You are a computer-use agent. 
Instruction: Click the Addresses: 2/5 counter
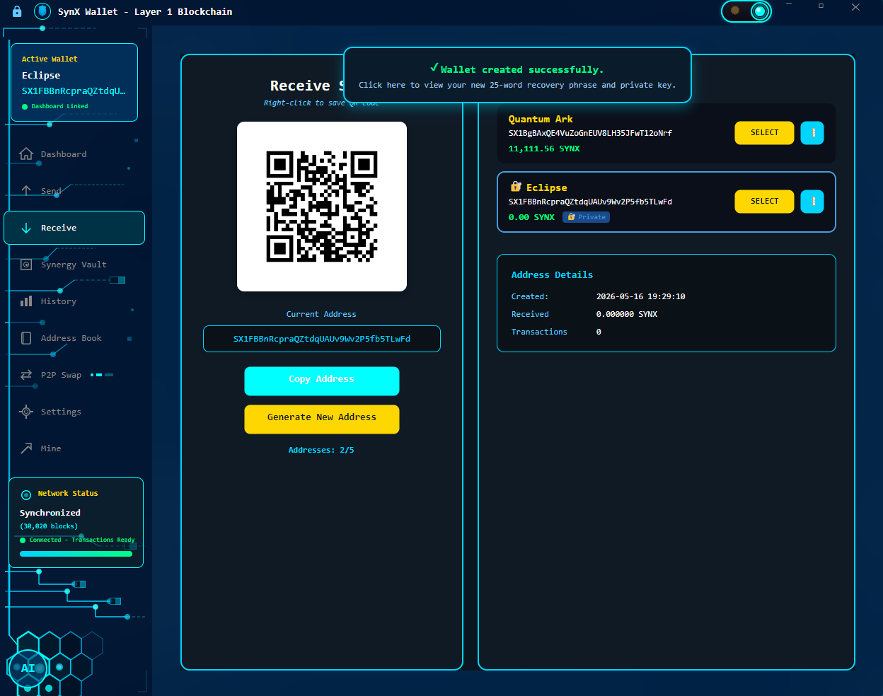tap(321, 450)
